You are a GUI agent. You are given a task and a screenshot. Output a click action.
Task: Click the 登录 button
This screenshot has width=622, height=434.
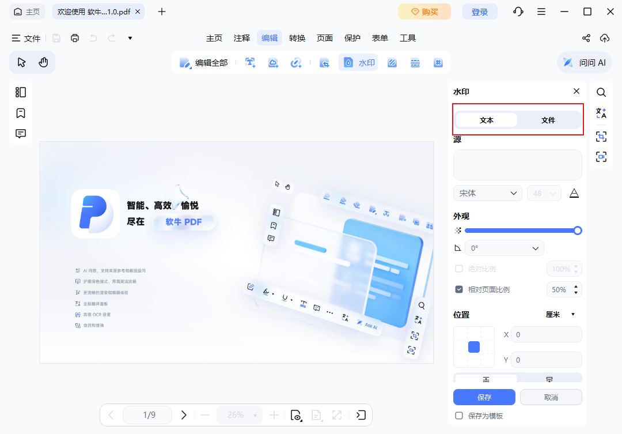pos(480,12)
